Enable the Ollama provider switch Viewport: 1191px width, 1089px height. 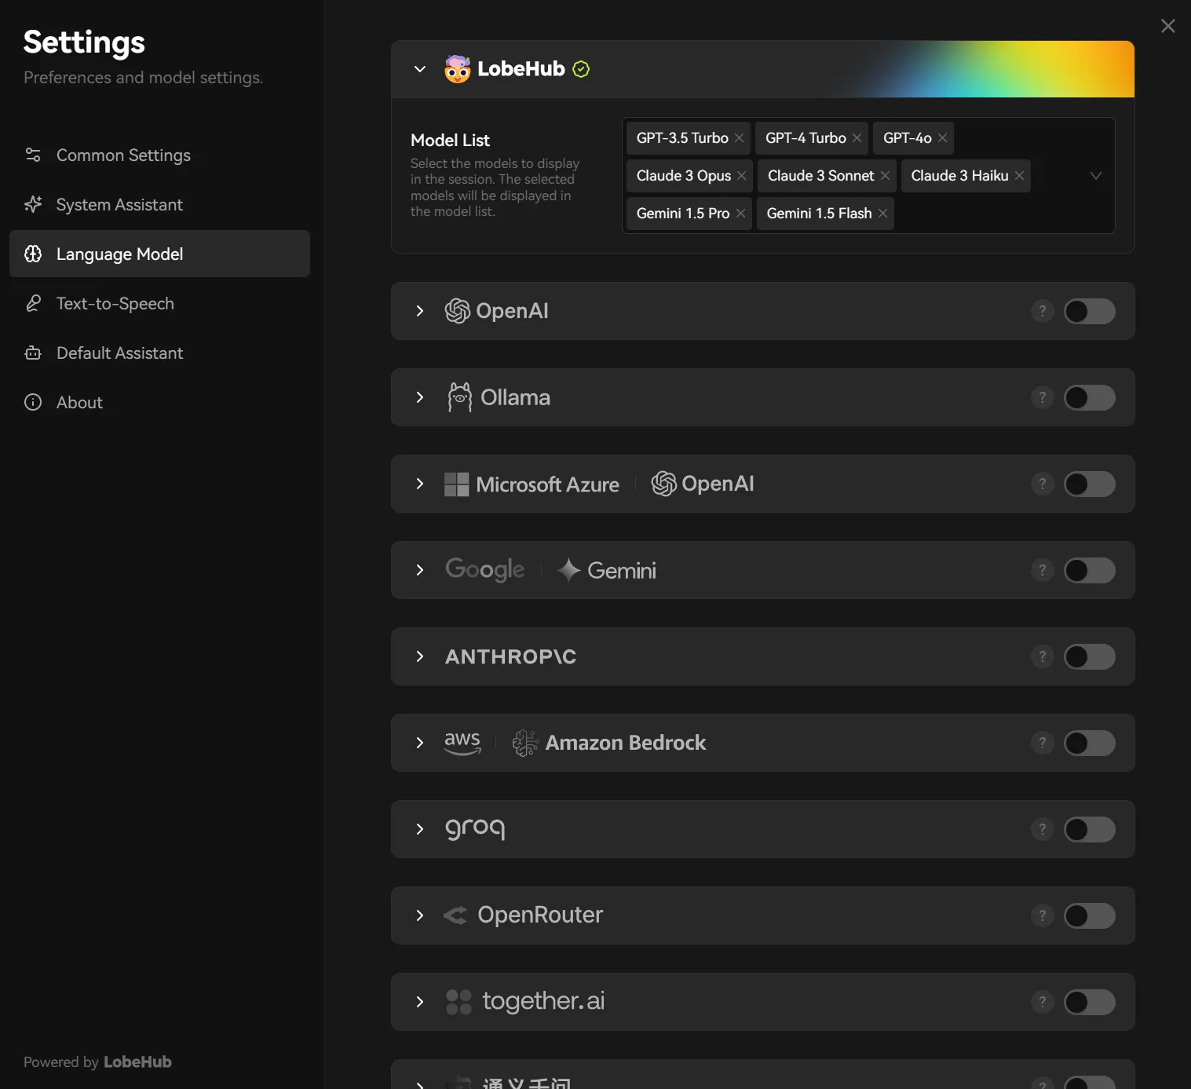1090,397
